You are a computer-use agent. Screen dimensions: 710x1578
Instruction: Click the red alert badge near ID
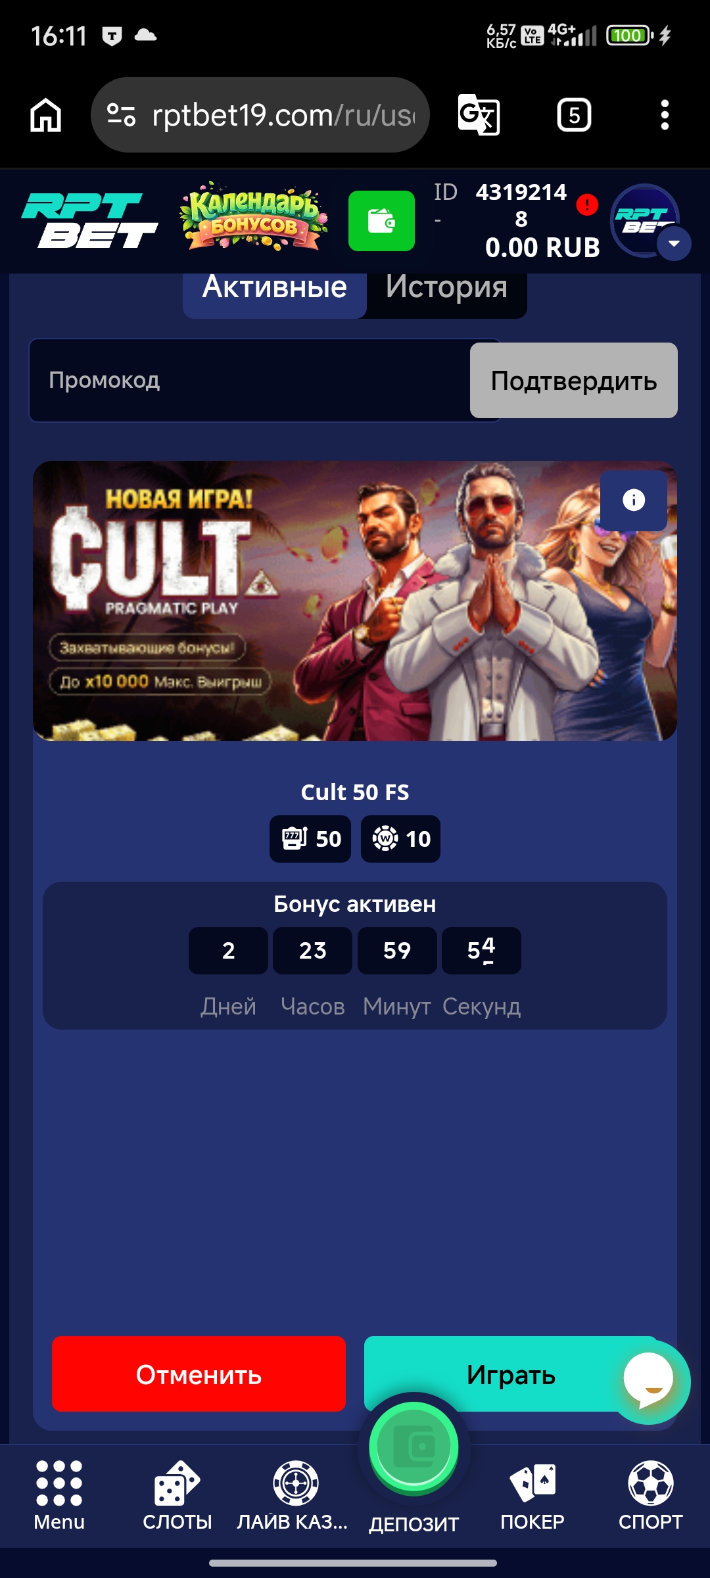tap(586, 205)
